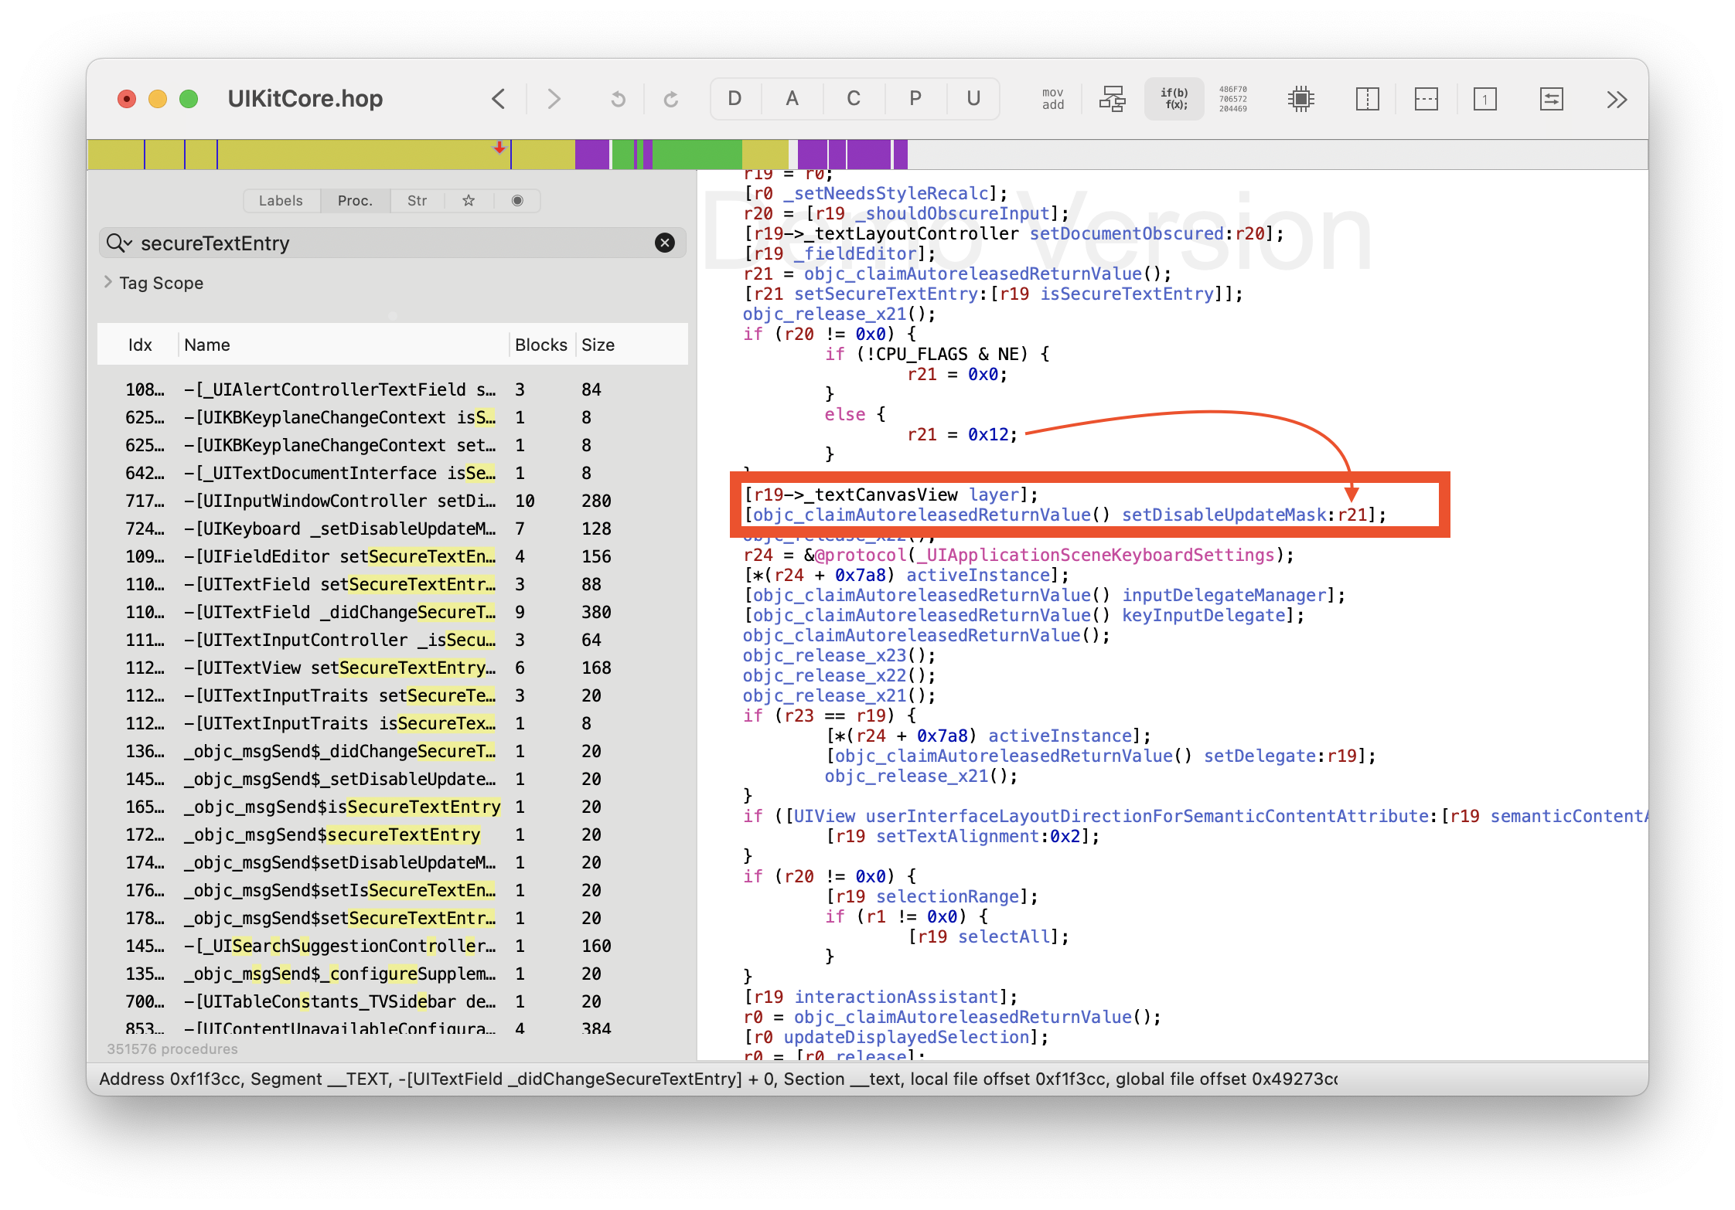Switch to assembly mov/add view
This screenshot has width=1735, height=1210.
[x=1052, y=99]
